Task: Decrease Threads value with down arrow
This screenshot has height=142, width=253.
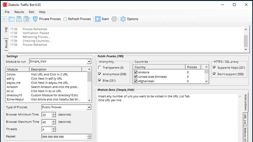Action: pos(53,130)
